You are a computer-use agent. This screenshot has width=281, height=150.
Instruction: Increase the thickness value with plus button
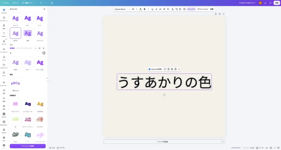(x=43, y=48)
